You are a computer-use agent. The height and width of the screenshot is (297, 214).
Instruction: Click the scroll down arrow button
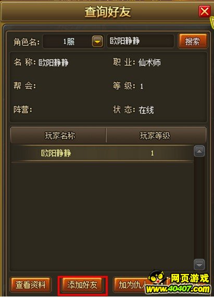coord(199,264)
